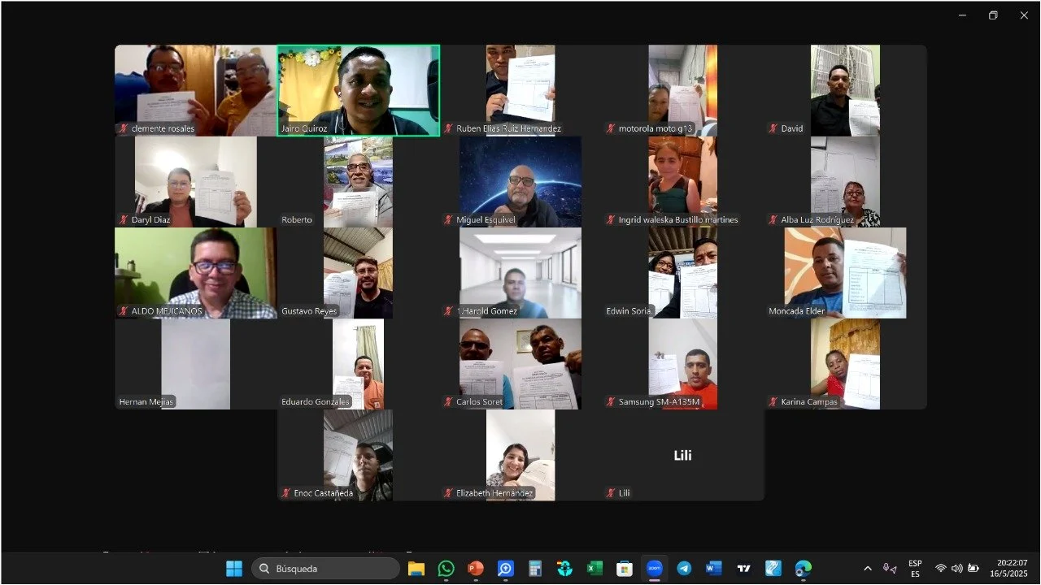Launch TradingView from the taskbar

pos(743,568)
